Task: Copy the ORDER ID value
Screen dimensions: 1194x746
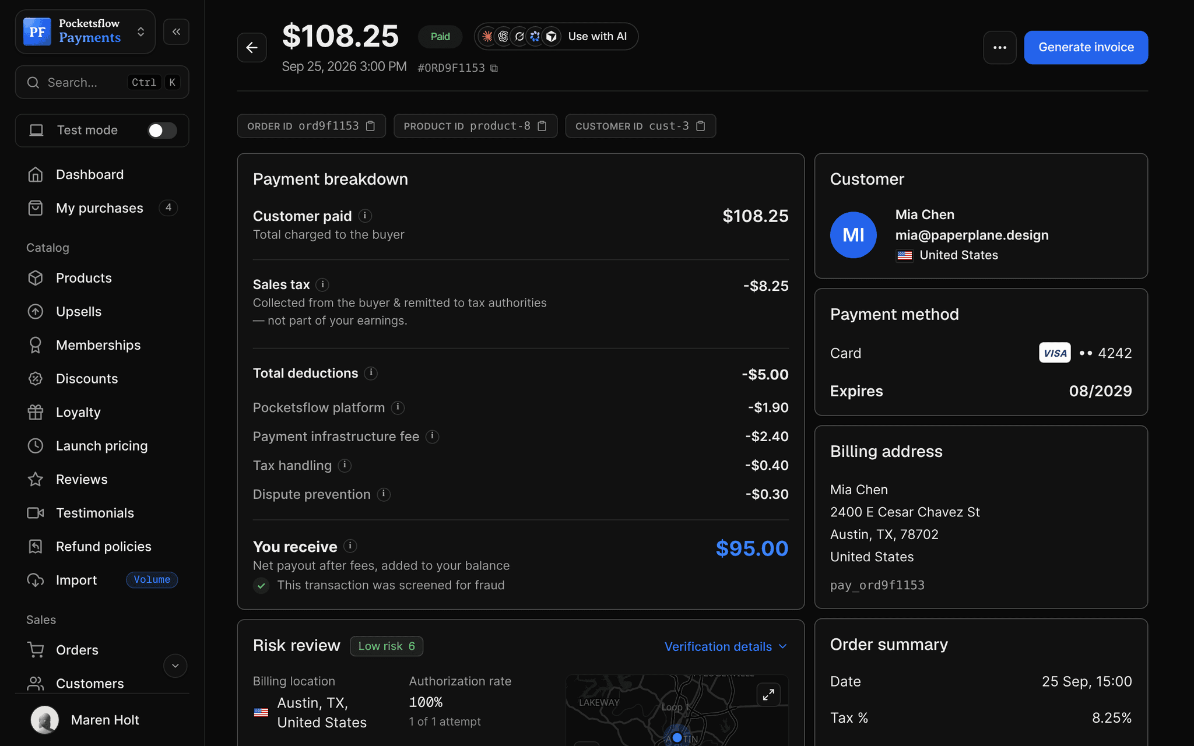Action: pyautogui.click(x=370, y=126)
